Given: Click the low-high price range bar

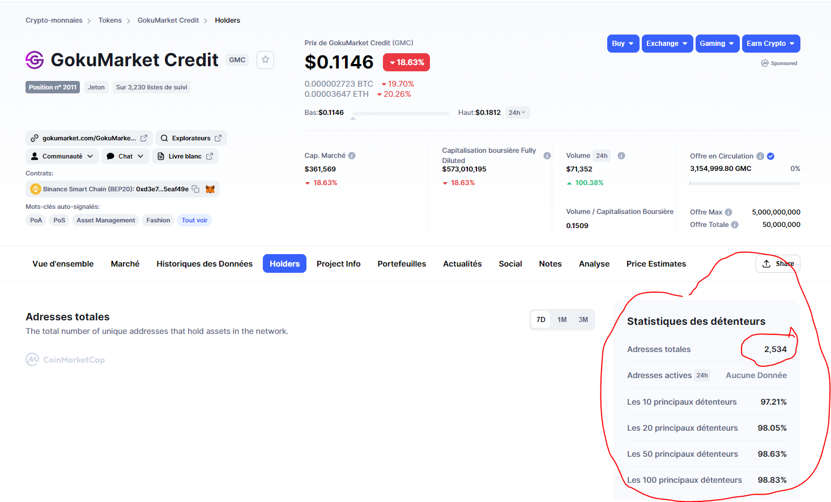Looking at the screenshot, I should click(x=400, y=114).
